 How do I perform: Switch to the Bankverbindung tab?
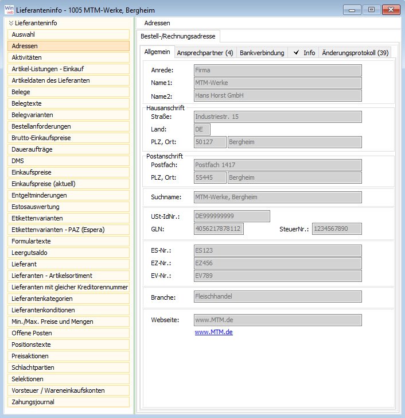(x=262, y=53)
